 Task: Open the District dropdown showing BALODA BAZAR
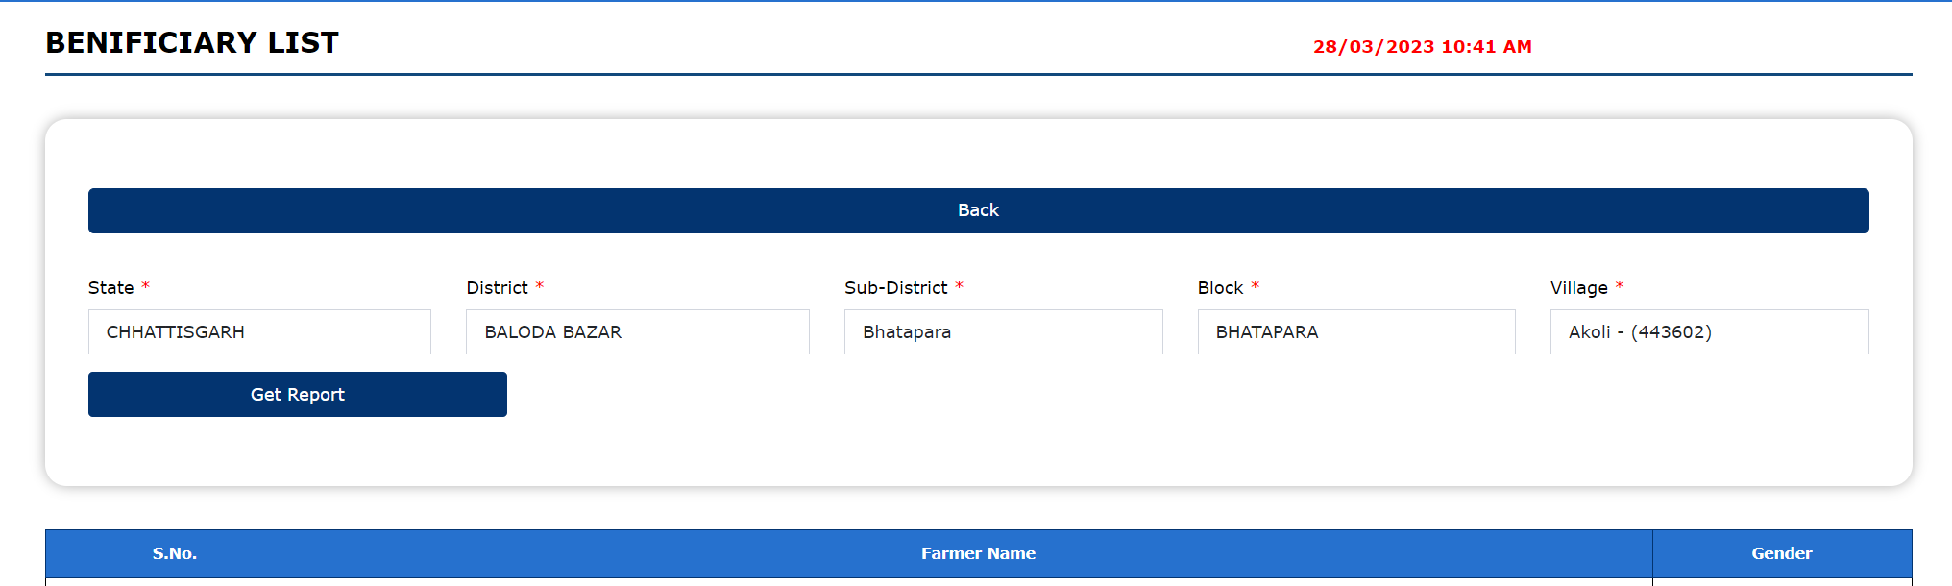637,332
